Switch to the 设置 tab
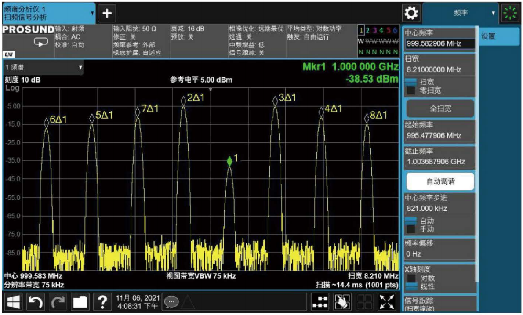523x315 pixels. (x=499, y=36)
